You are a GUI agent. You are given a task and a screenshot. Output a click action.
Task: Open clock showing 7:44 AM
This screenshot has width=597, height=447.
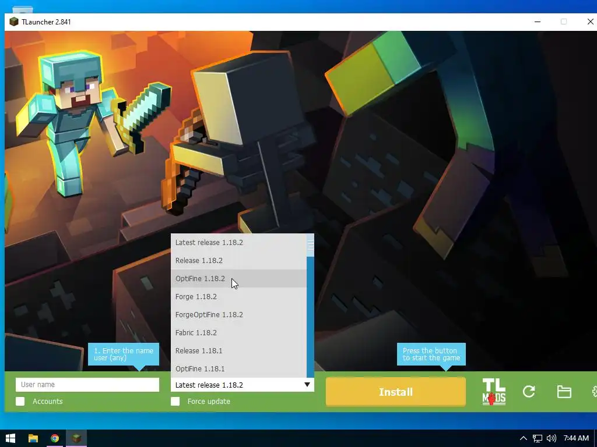tap(575, 438)
